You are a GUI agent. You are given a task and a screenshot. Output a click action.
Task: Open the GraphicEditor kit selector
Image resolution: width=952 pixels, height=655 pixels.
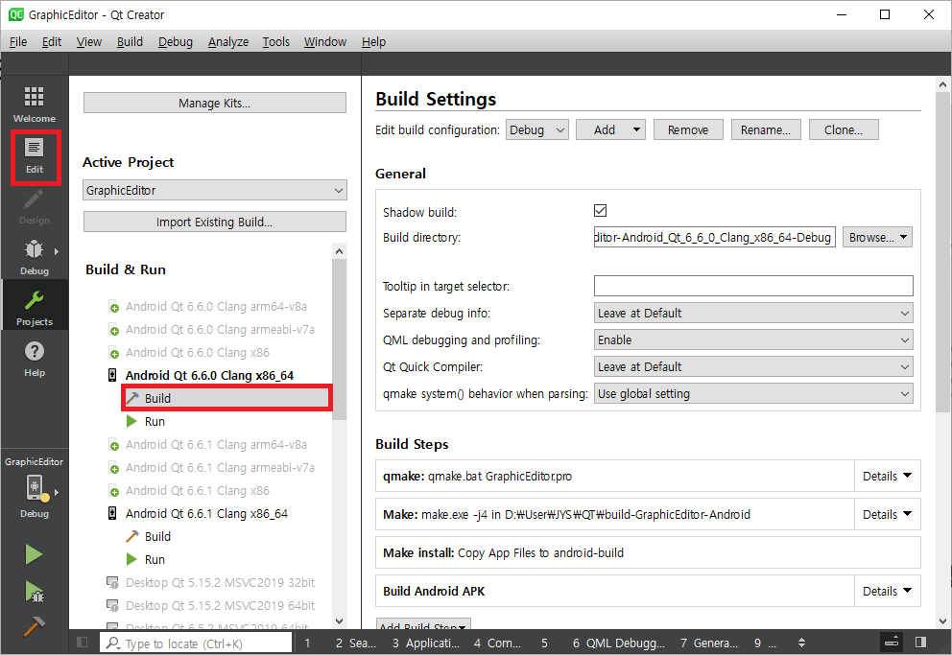[34, 488]
